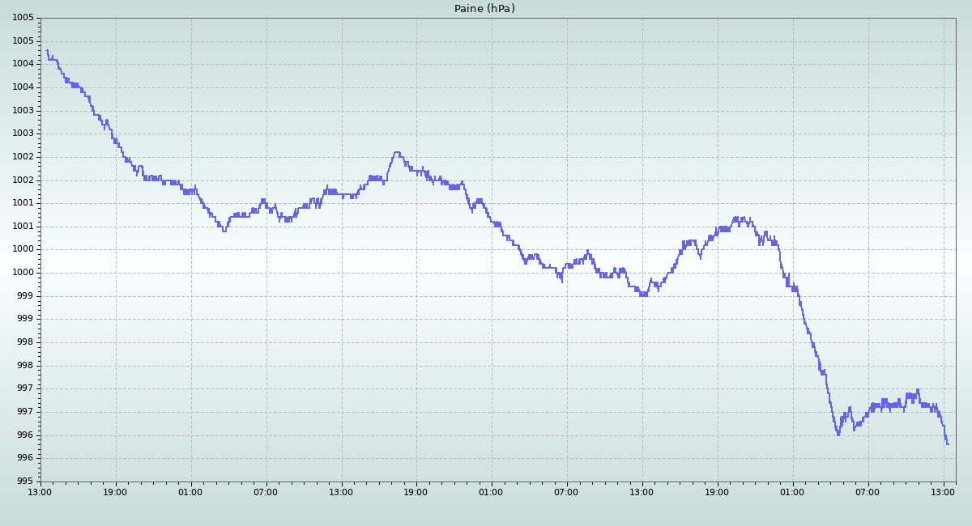Select the last 07:00 time axis label

[868, 492]
